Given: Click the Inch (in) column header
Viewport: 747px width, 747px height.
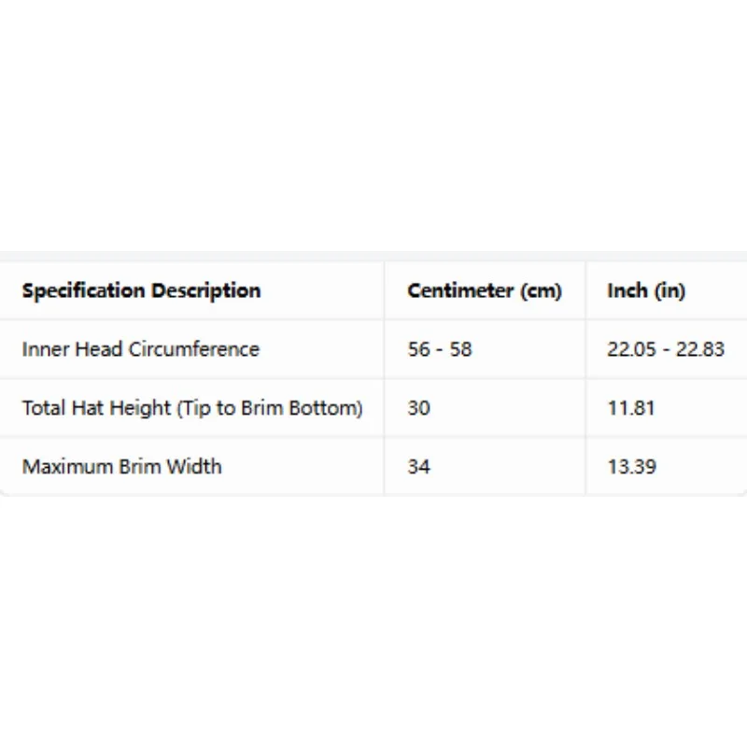Looking at the screenshot, I should click(646, 290).
